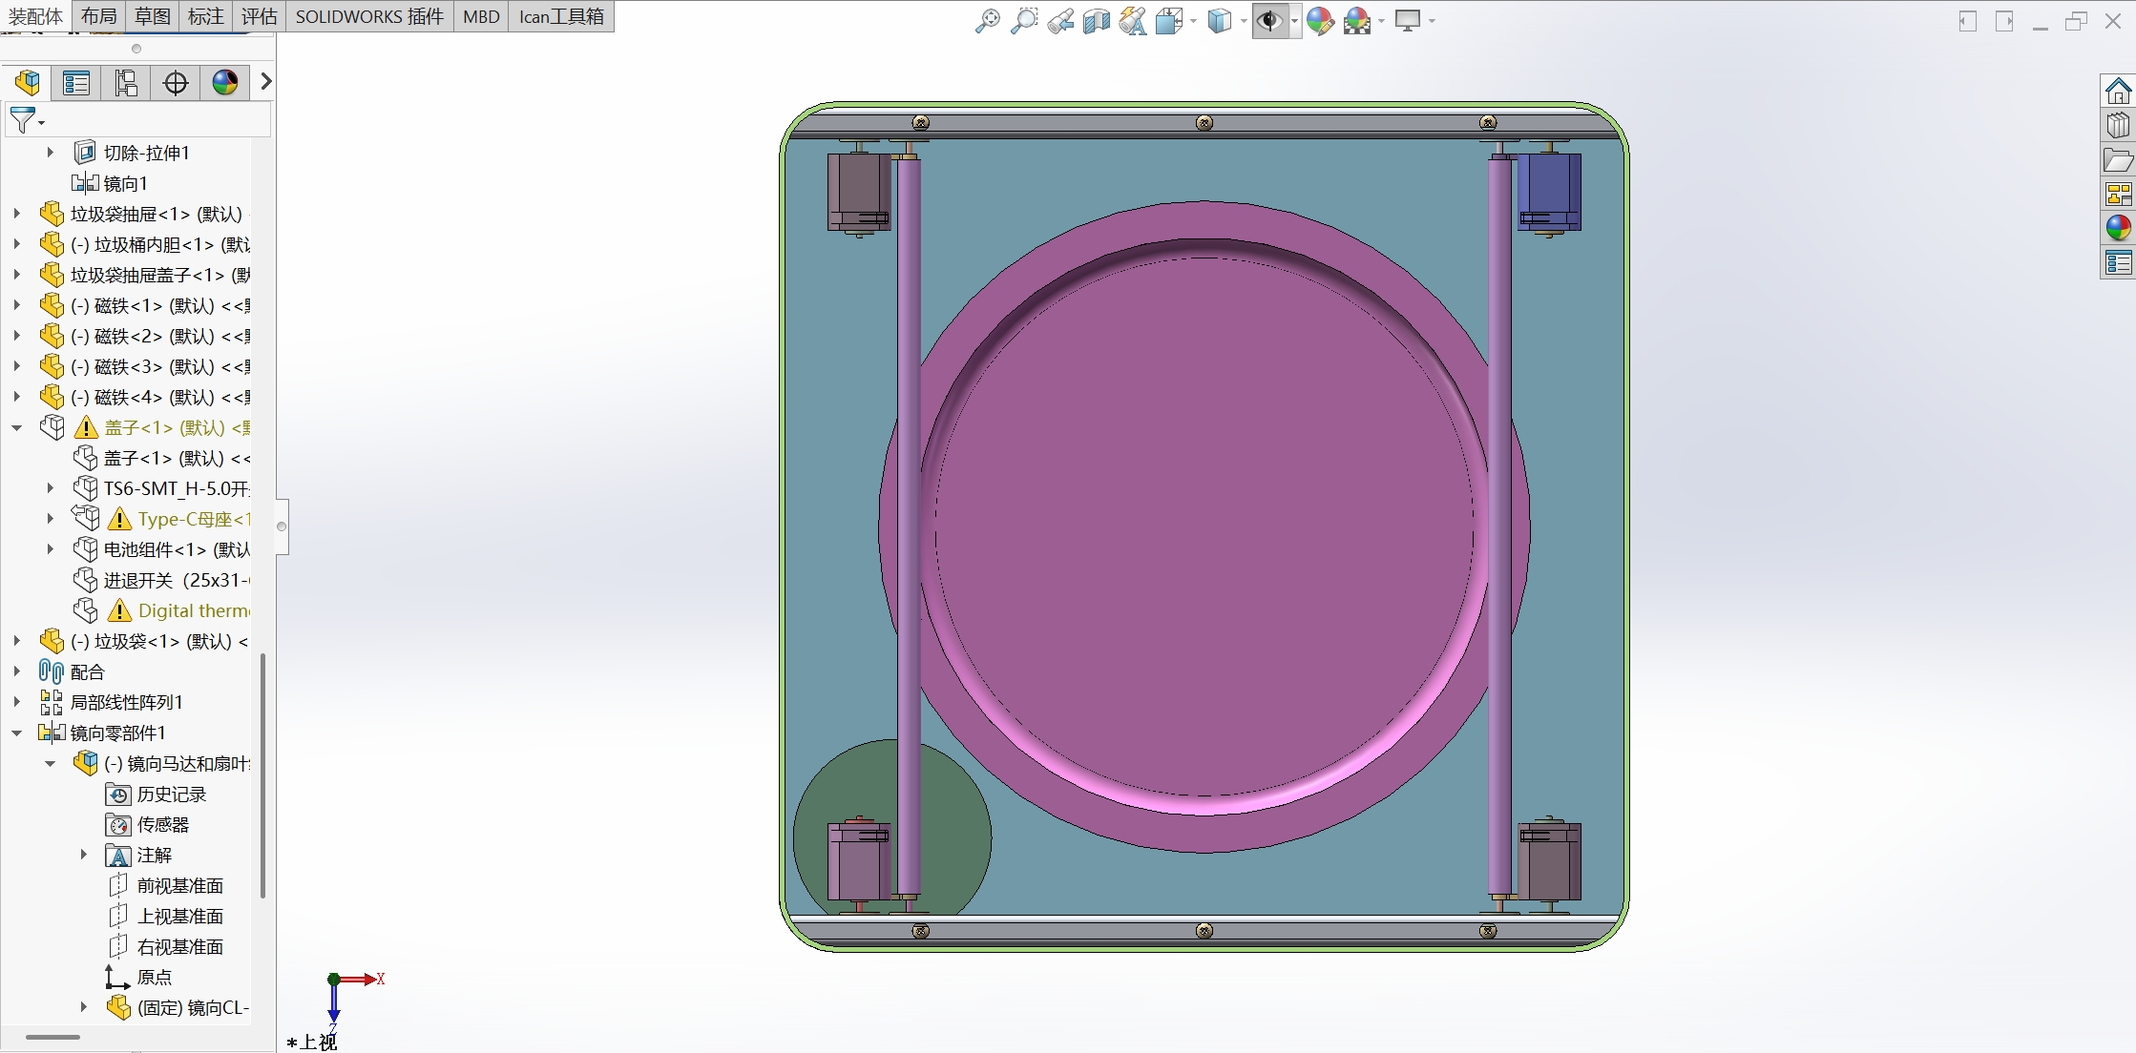Click the Previous View icon

(x=1059, y=21)
